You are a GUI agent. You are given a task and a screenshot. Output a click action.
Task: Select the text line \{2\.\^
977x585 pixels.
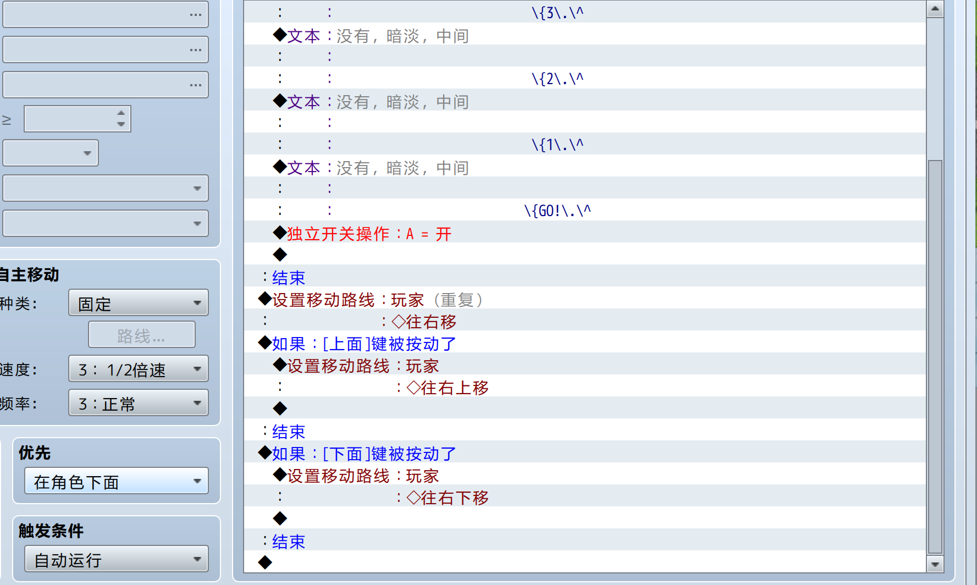pyautogui.click(x=585, y=79)
